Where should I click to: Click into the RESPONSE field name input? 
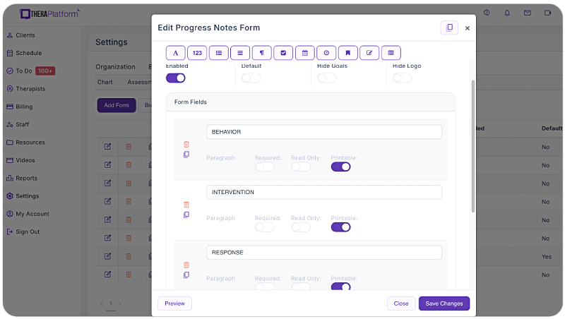pyautogui.click(x=324, y=253)
